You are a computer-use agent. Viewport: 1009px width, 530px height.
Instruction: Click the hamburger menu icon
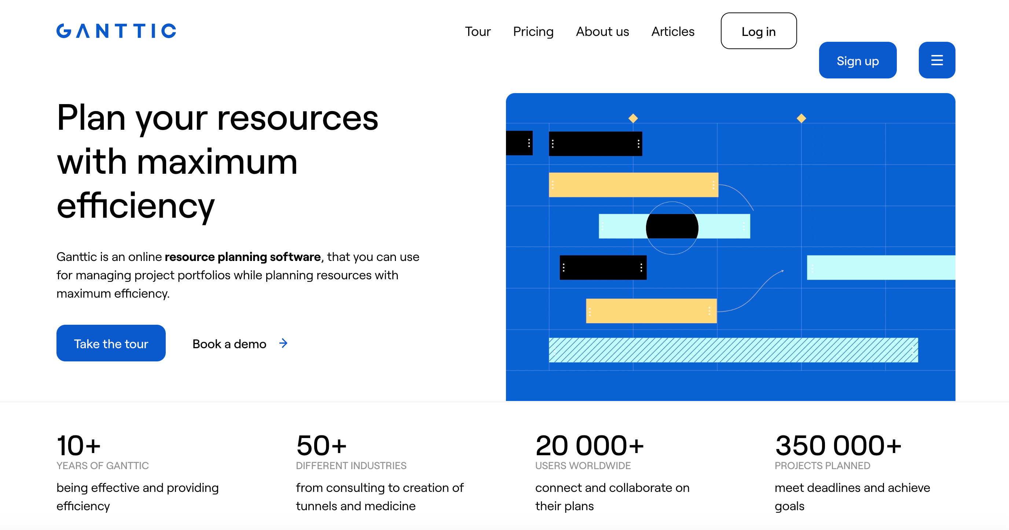point(938,61)
